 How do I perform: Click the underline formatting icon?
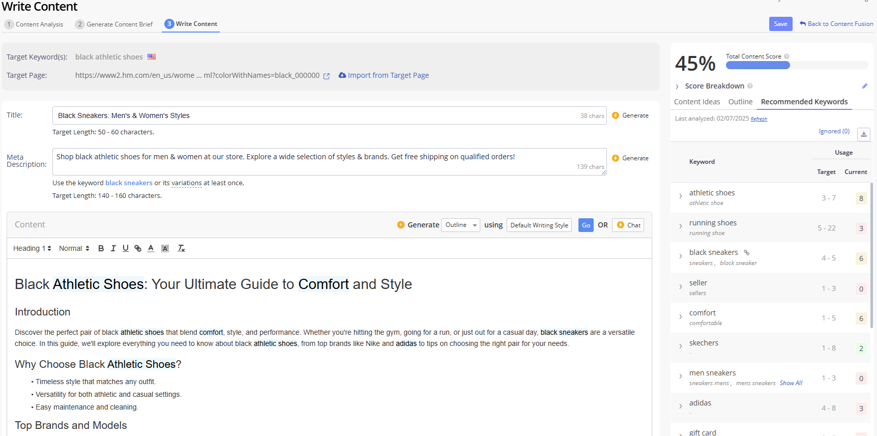pos(125,248)
